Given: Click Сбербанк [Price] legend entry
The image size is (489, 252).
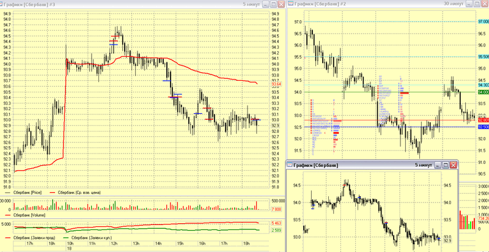Looking at the screenshot, I should tap(24, 193).
